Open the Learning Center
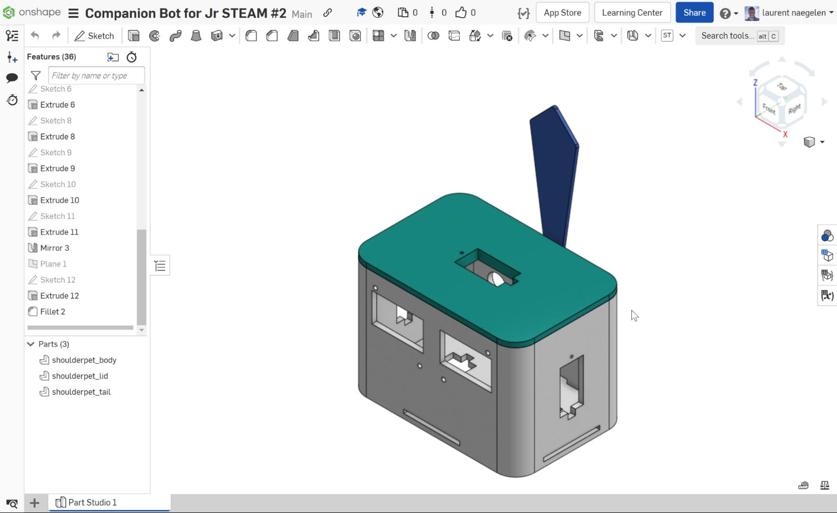The width and height of the screenshot is (837, 513). [632, 12]
